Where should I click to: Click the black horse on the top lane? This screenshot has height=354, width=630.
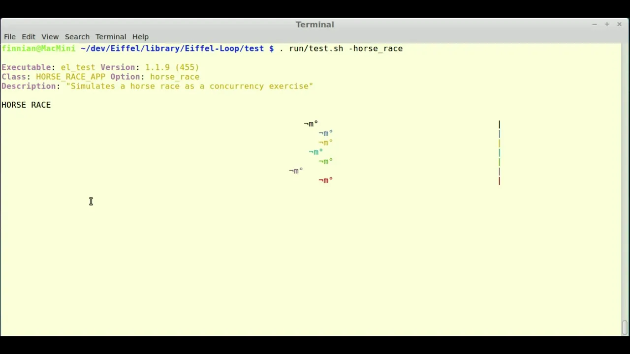click(x=311, y=123)
